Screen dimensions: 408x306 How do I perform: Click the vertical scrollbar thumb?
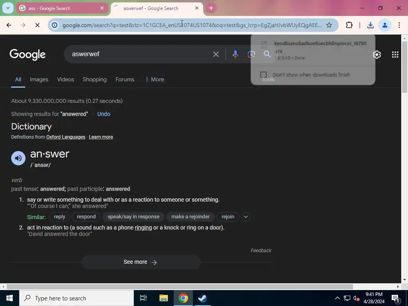coord(404,67)
